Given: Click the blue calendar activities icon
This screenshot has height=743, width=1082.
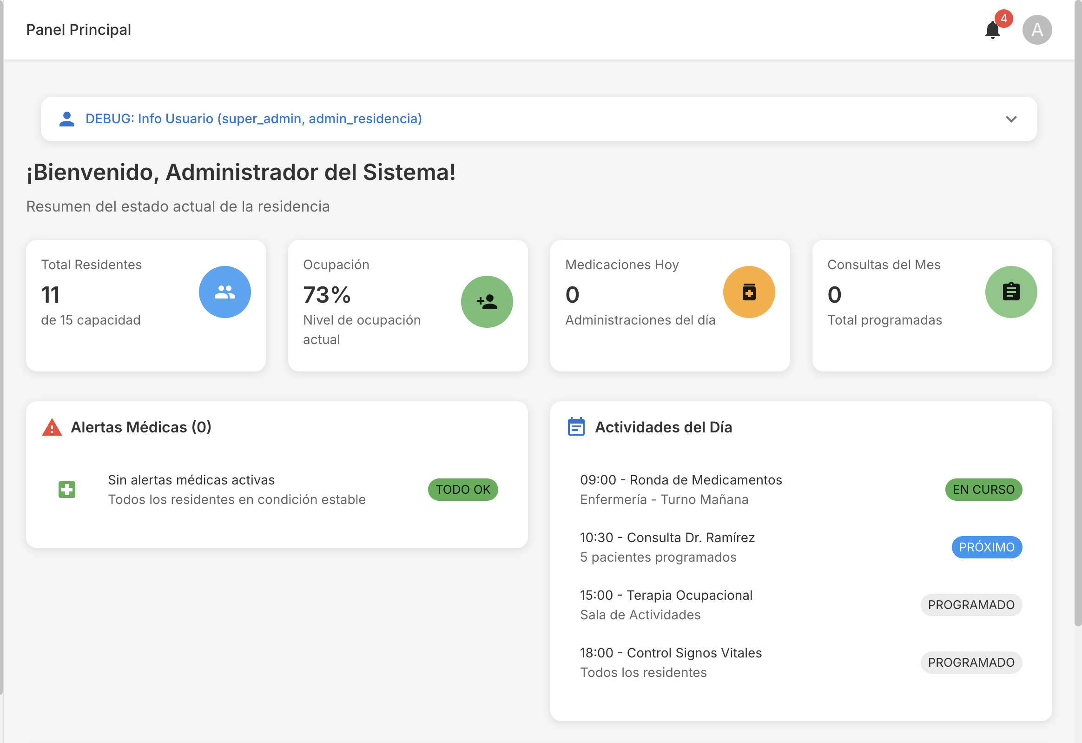Looking at the screenshot, I should coord(576,427).
